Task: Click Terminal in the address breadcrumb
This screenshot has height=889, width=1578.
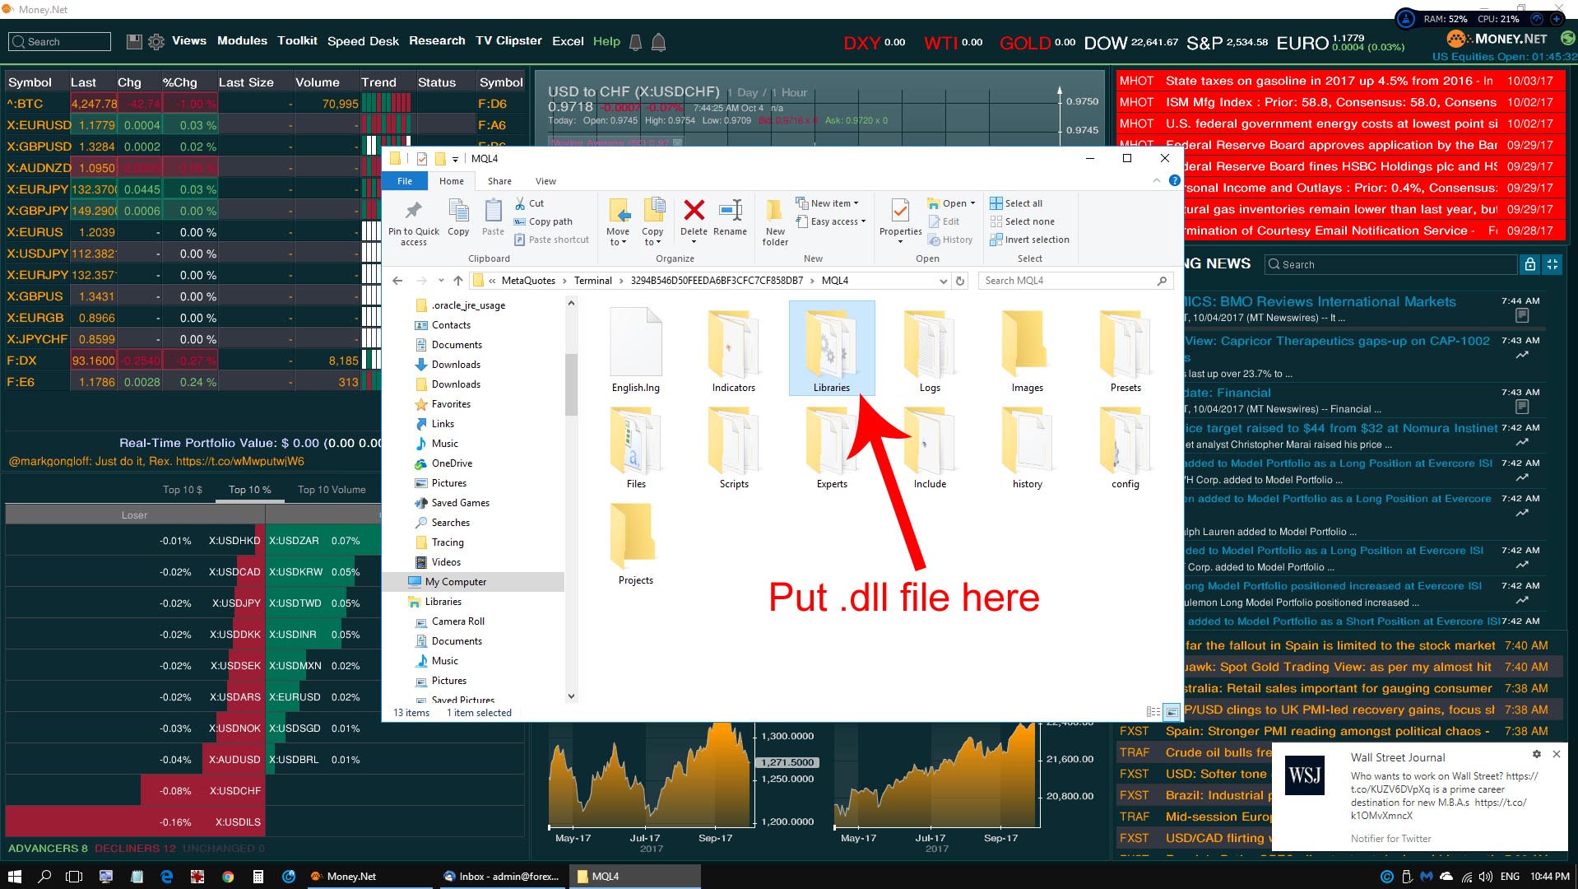Action: [x=592, y=281]
